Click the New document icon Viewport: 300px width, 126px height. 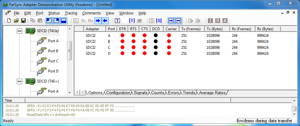point(9,21)
